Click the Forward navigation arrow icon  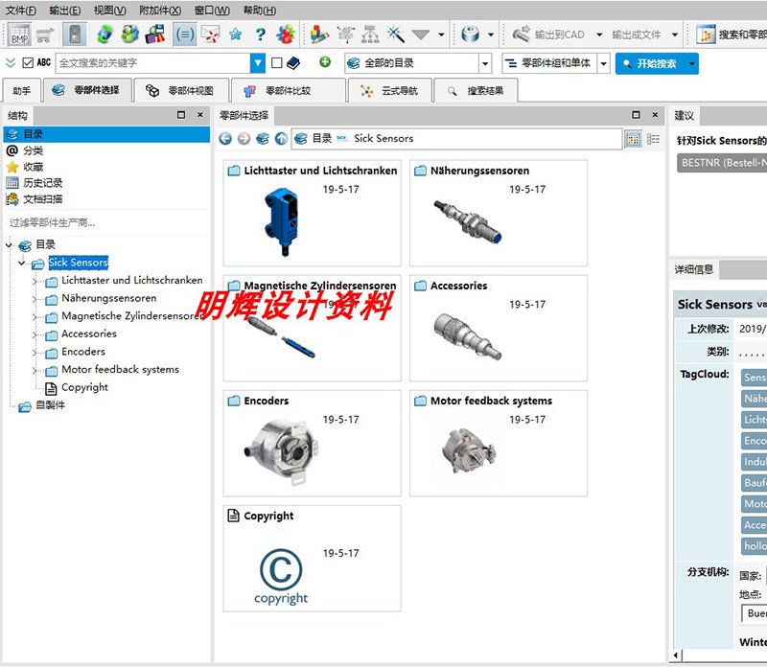coord(244,139)
